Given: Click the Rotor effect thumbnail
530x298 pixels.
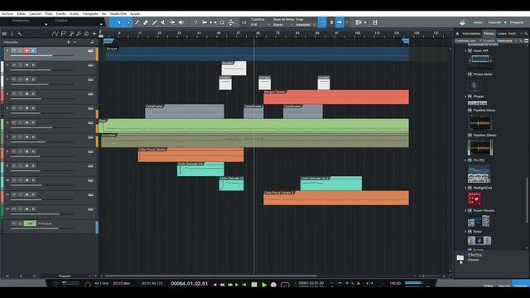Looking at the screenshot, I should pyautogui.click(x=479, y=240).
